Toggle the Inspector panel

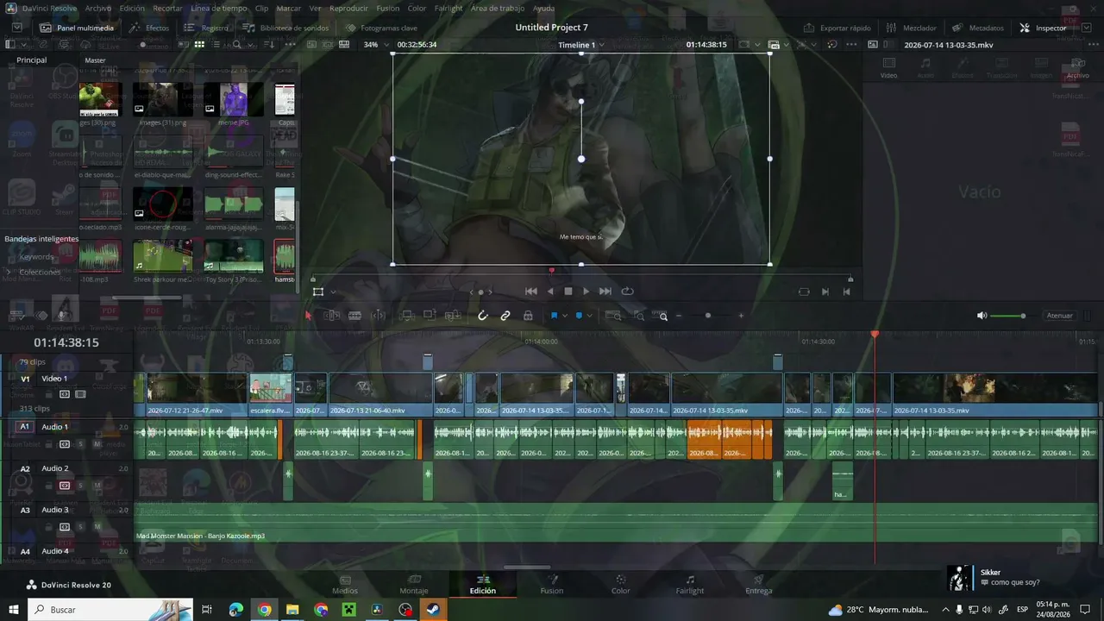[x=1043, y=28]
